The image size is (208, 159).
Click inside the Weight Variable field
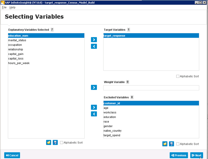(151, 88)
